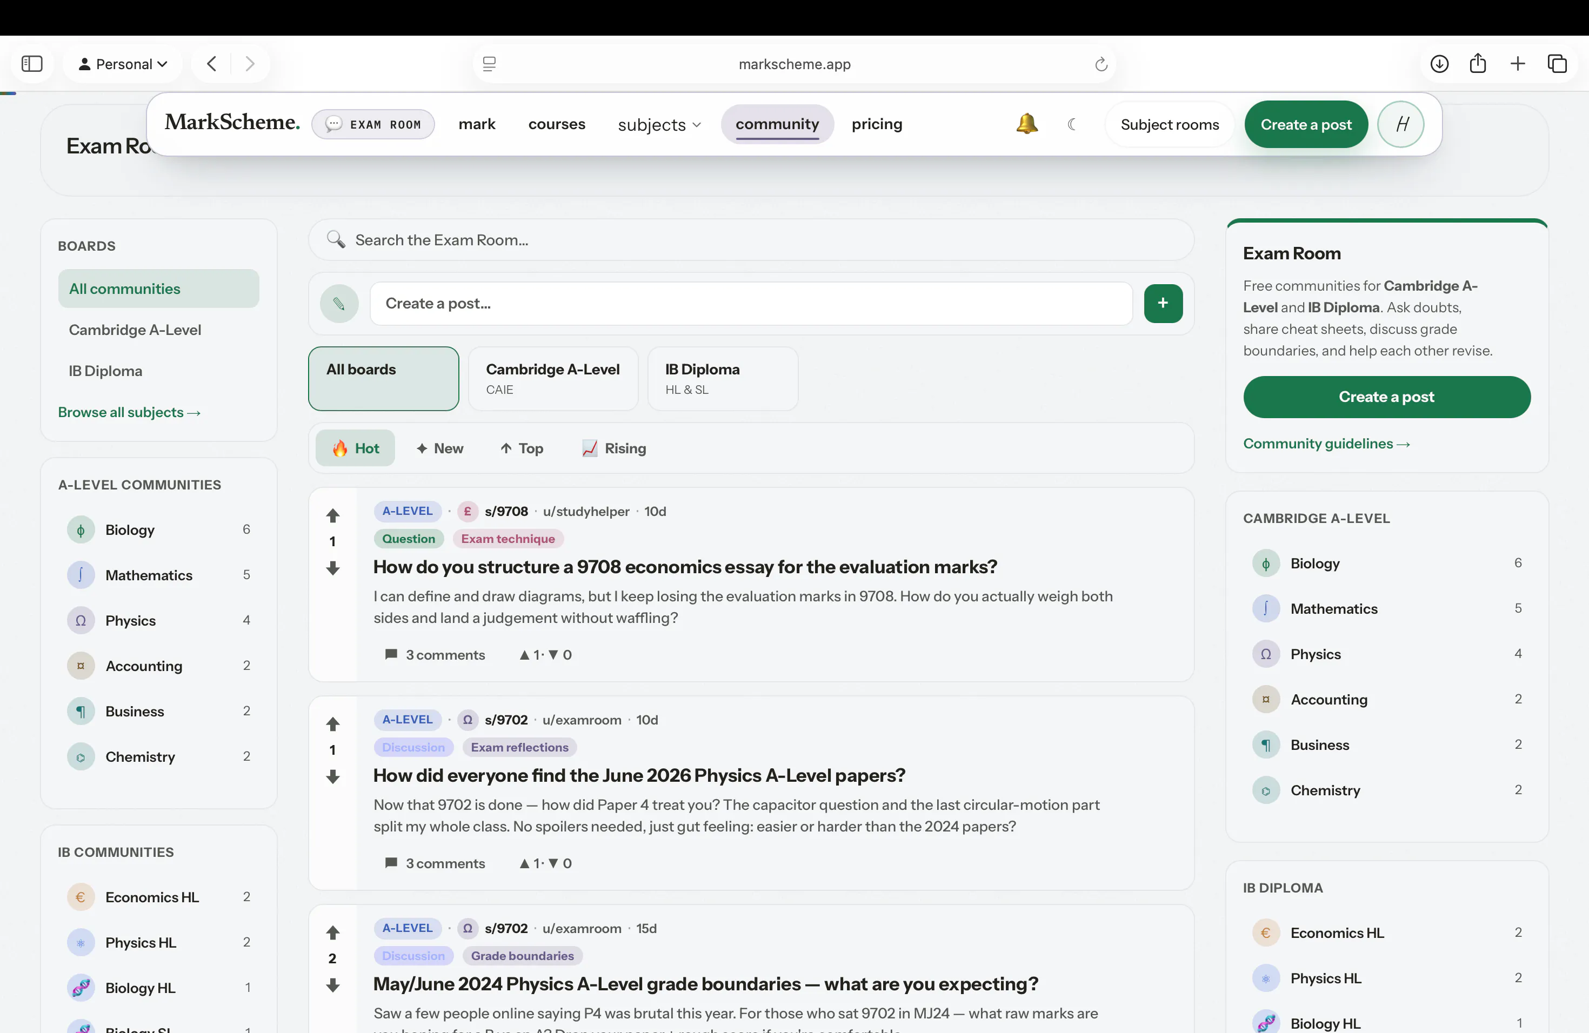Click Create a post in the top navbar

[x=1306, y=124]
